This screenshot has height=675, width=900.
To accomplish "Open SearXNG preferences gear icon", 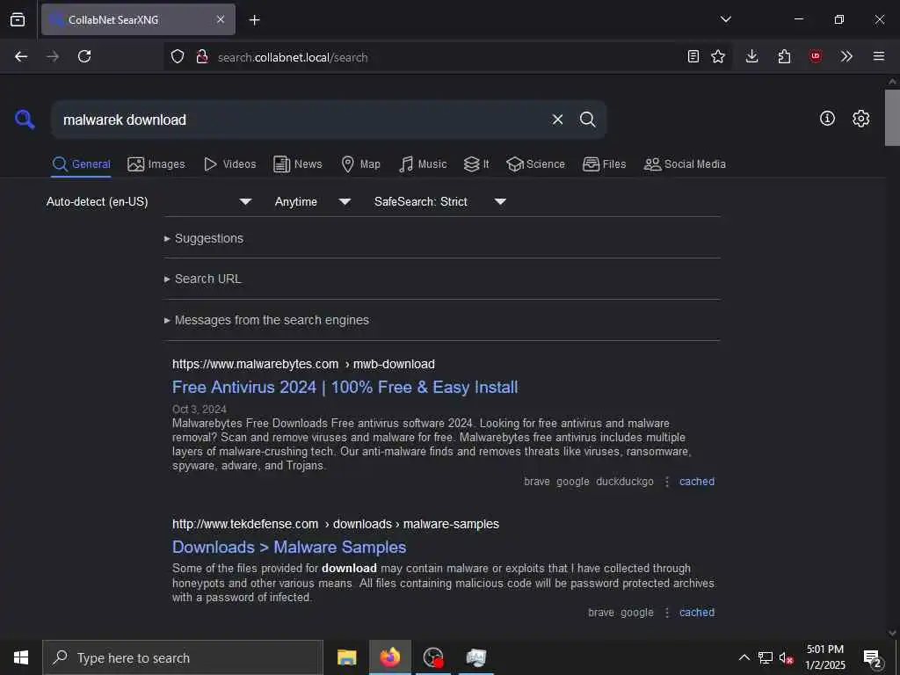I will tap(860, 119).
